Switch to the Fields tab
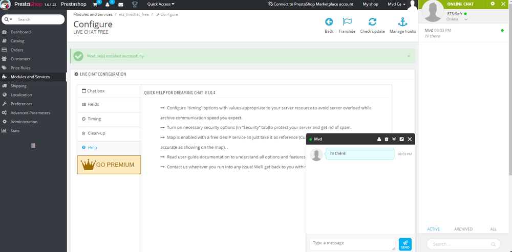The width and height of the screenshot is (512, 252). pyautogui.click(x=109, y=105)
